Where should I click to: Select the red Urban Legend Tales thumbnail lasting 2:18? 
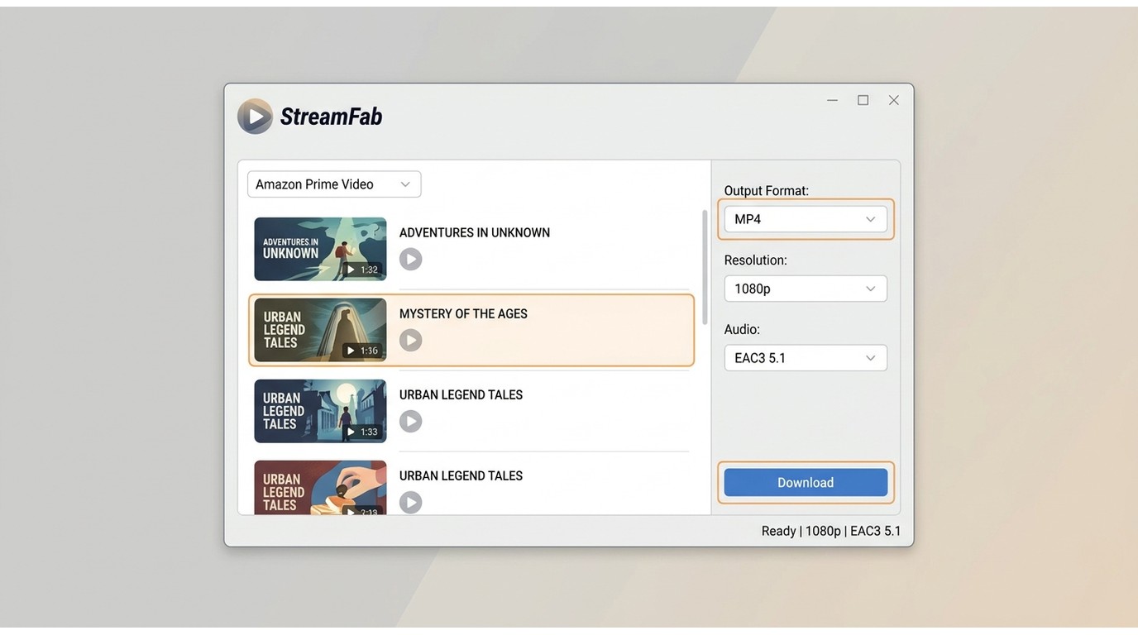pos(320,488)
